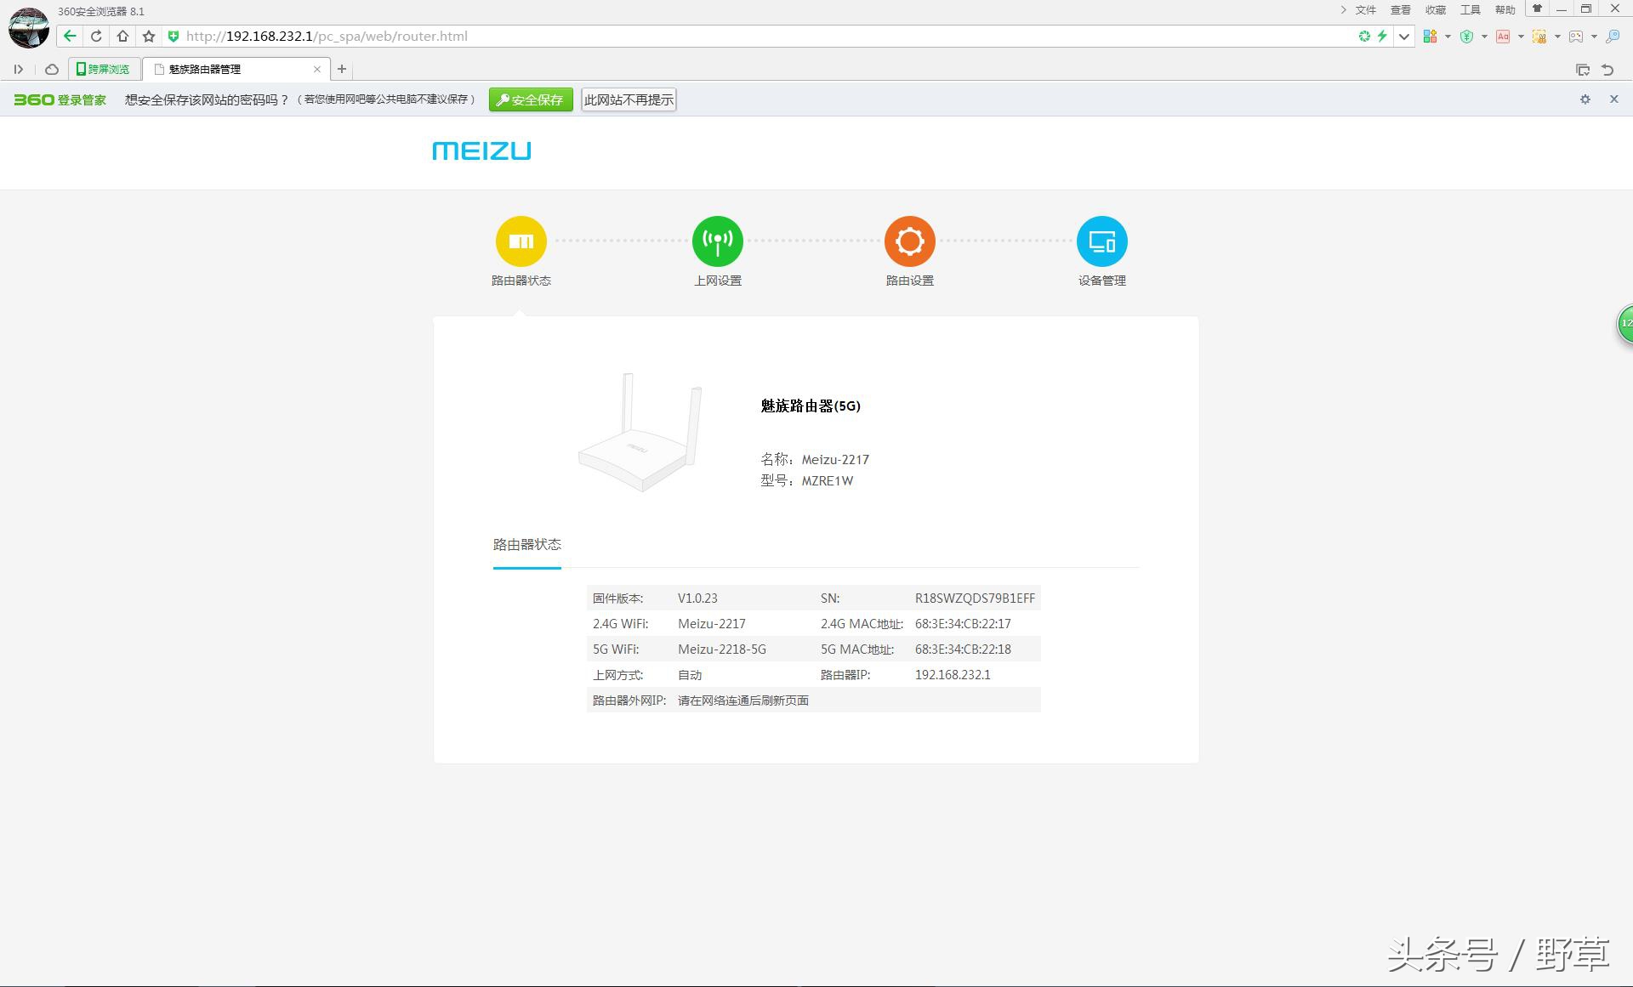
Task: Open password manager settings gear
Action: coord(1585,99)
